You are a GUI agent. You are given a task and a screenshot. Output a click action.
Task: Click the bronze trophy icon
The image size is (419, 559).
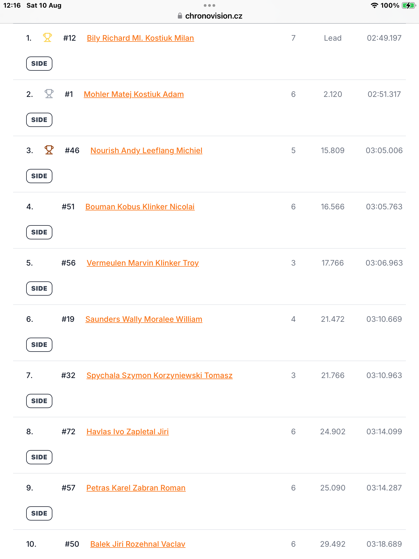click(x=49, y=150)
